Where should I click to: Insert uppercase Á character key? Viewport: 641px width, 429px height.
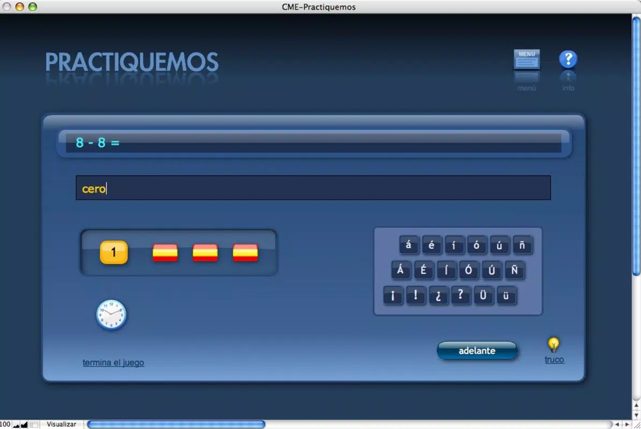click(x=401, y=270)
